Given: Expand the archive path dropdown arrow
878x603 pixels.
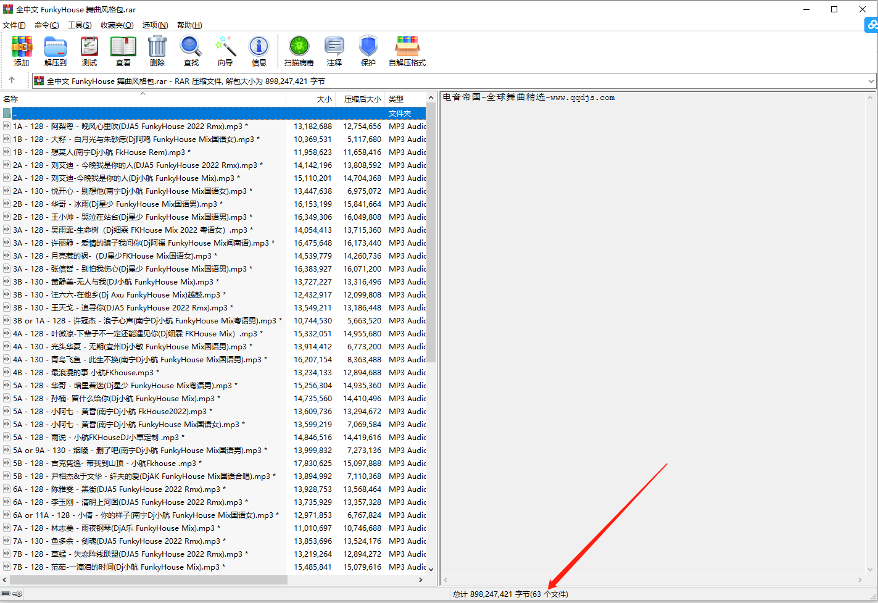Looking at the screenshot, I should (871, 81).
